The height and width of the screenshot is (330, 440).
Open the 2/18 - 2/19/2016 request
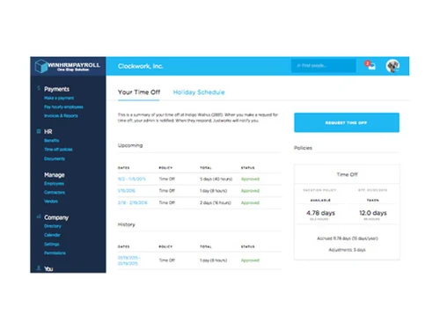tap(133, 202)
